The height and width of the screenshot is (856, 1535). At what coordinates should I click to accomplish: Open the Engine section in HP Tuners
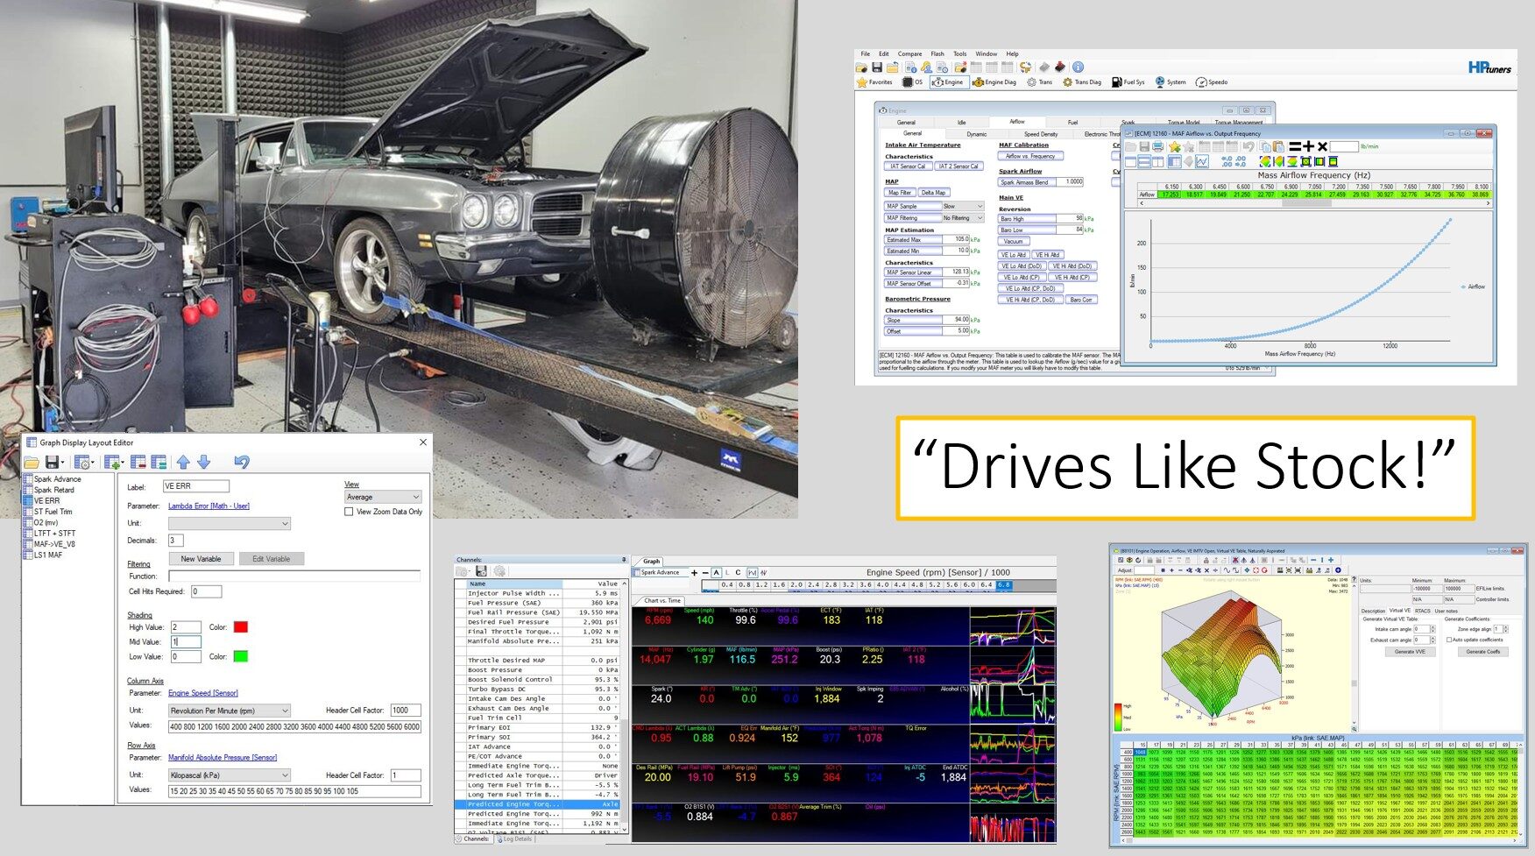(948, 82)
